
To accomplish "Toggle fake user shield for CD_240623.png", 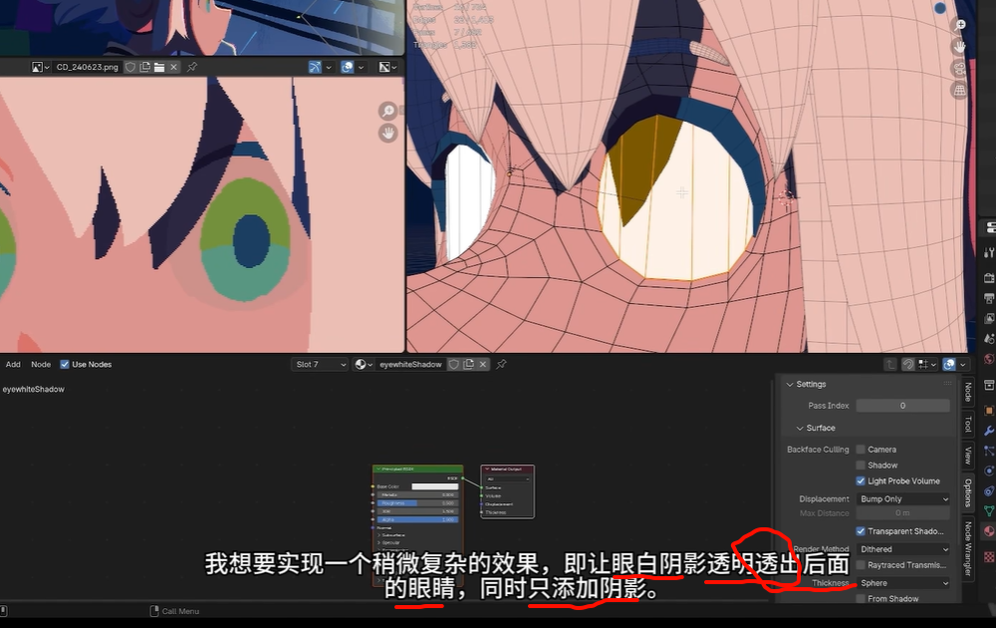I will point(130,67).
